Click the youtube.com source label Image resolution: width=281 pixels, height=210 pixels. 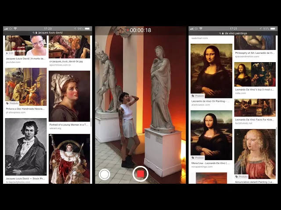click(13, 62)
